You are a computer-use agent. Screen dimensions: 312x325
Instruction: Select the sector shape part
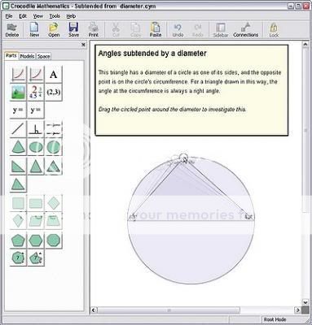click(18, 147)
